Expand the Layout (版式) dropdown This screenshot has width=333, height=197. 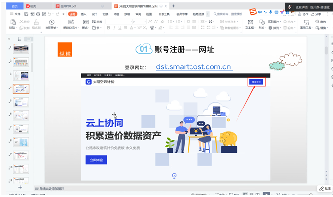pyautogui.click(x=86, y=28)
